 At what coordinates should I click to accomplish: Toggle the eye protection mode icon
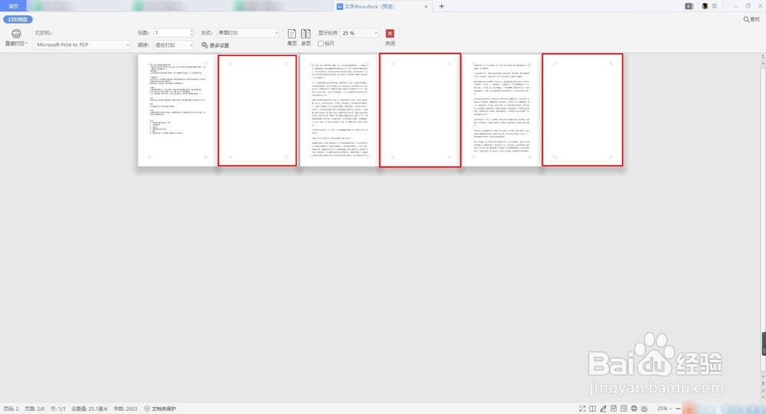[644, 409]
